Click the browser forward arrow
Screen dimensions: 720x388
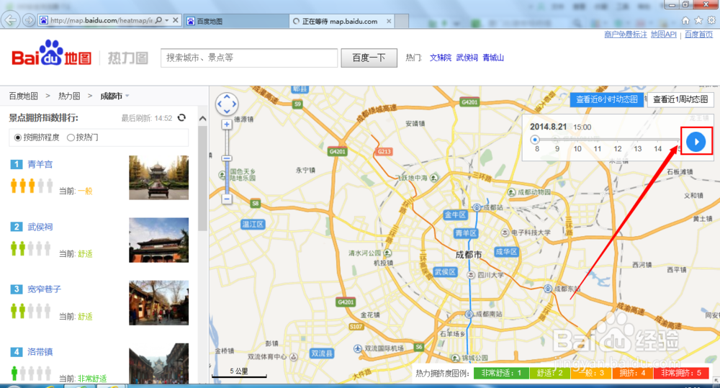29,20
